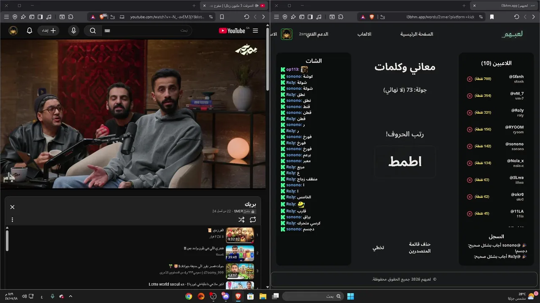Open الدعم الفني nav item

point(317,34)
